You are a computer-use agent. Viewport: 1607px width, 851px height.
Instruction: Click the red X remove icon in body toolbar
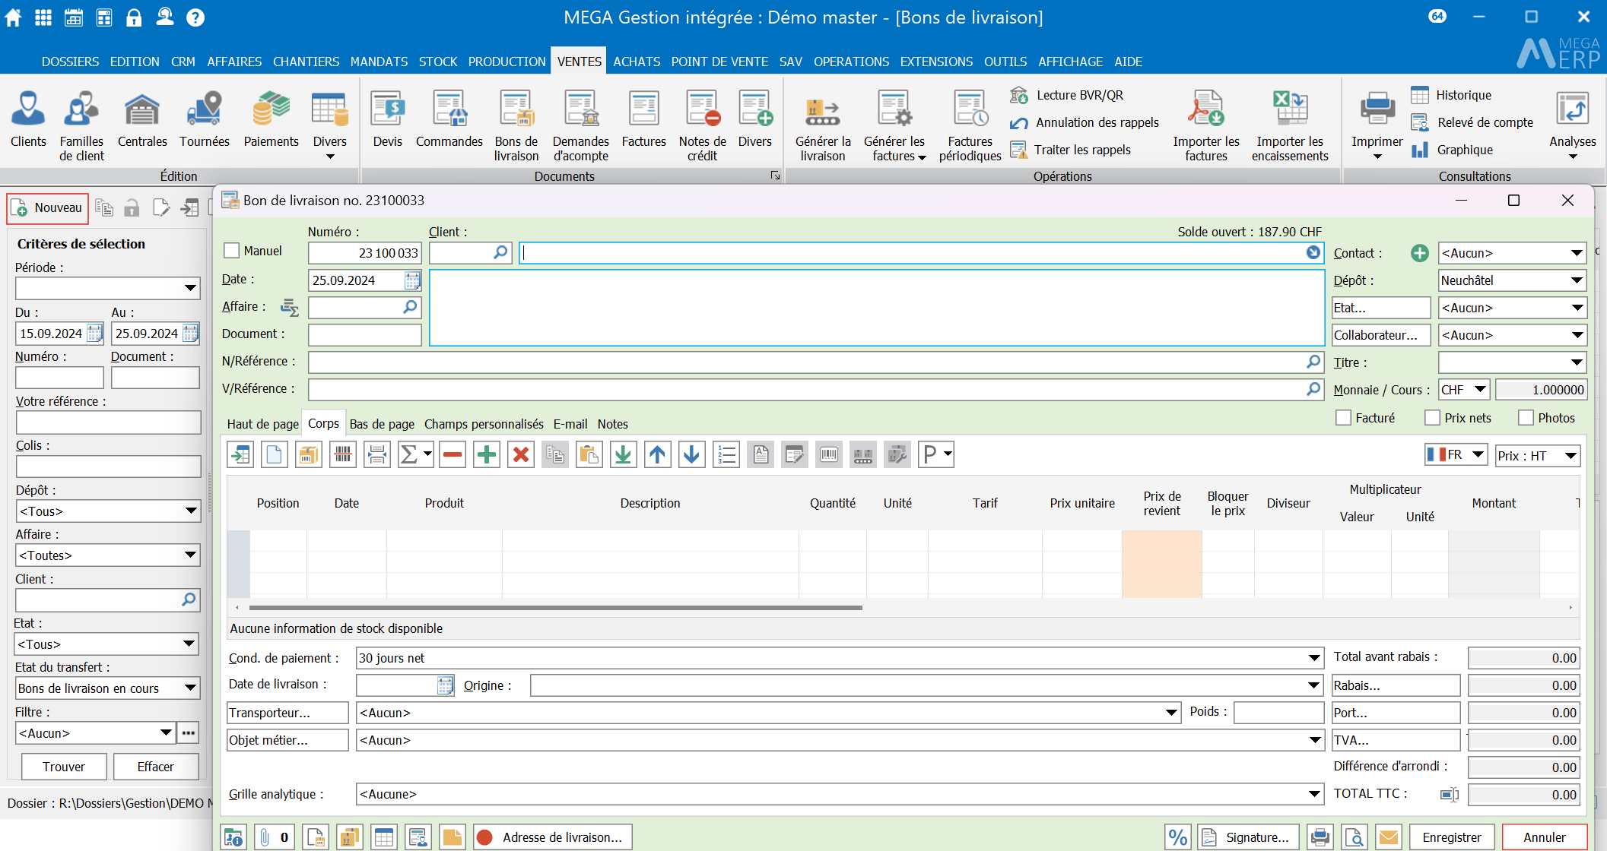pyautogui.click(x=521, y=454)
